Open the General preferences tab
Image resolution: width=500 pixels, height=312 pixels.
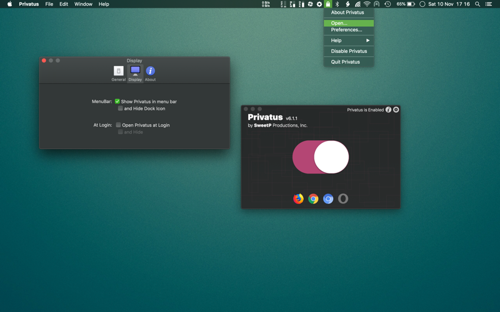pyautogui.click(x=118, y=74)
